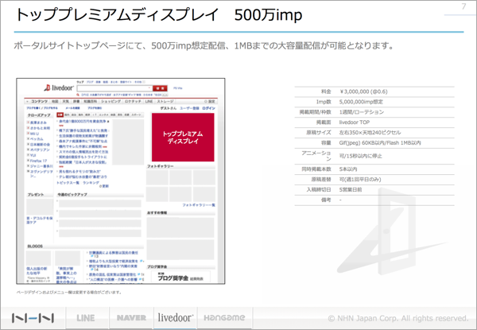
Task: Click the 更新 refresh link under headlines
Action: coord(104,186)
